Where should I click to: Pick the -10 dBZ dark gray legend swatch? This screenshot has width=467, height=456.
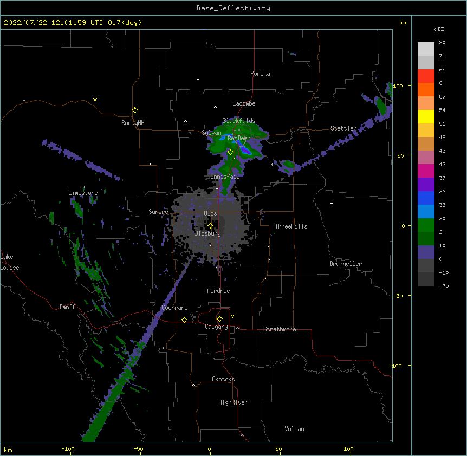[426, 279]
